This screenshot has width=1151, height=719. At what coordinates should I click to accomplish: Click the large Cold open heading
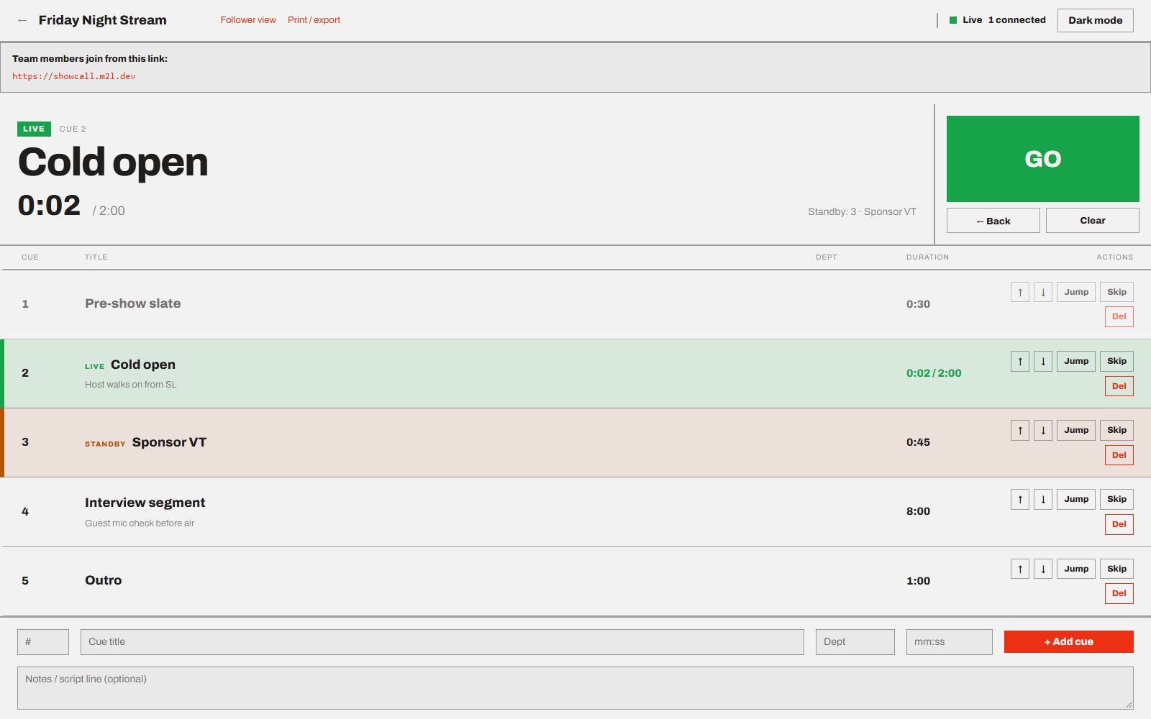113,162
